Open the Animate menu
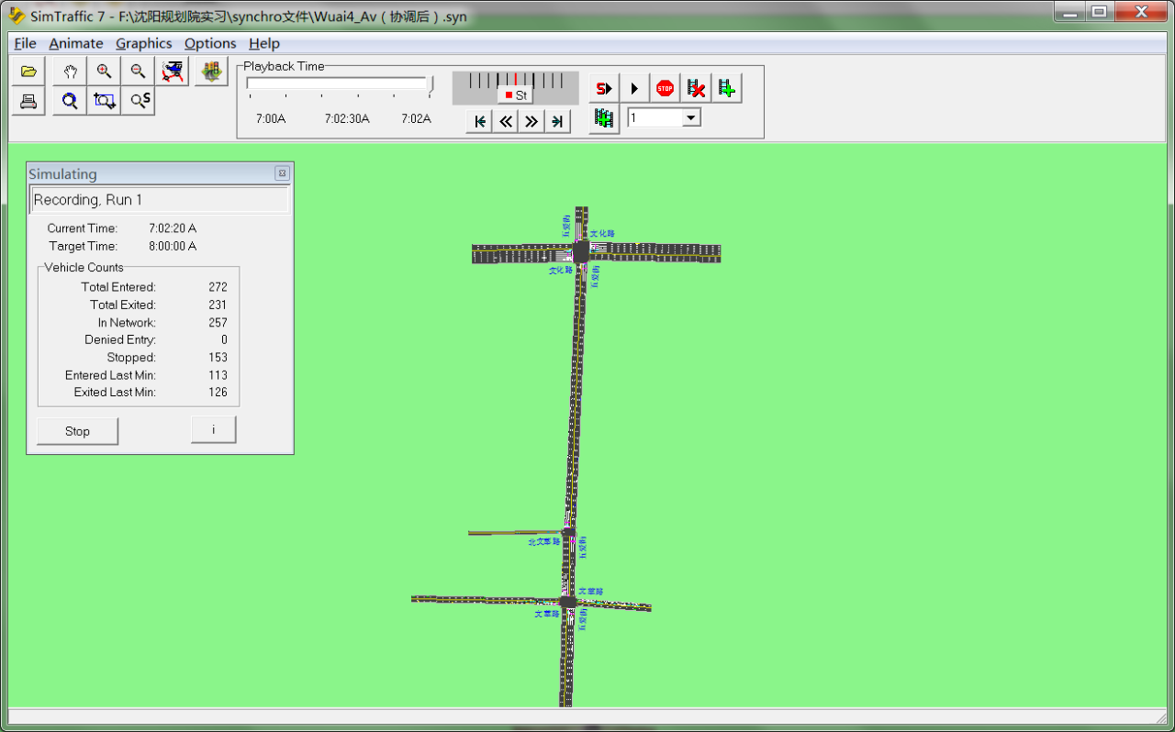Image resolution: width=1175 pixels, height=732 pixels. click(75, 43)
